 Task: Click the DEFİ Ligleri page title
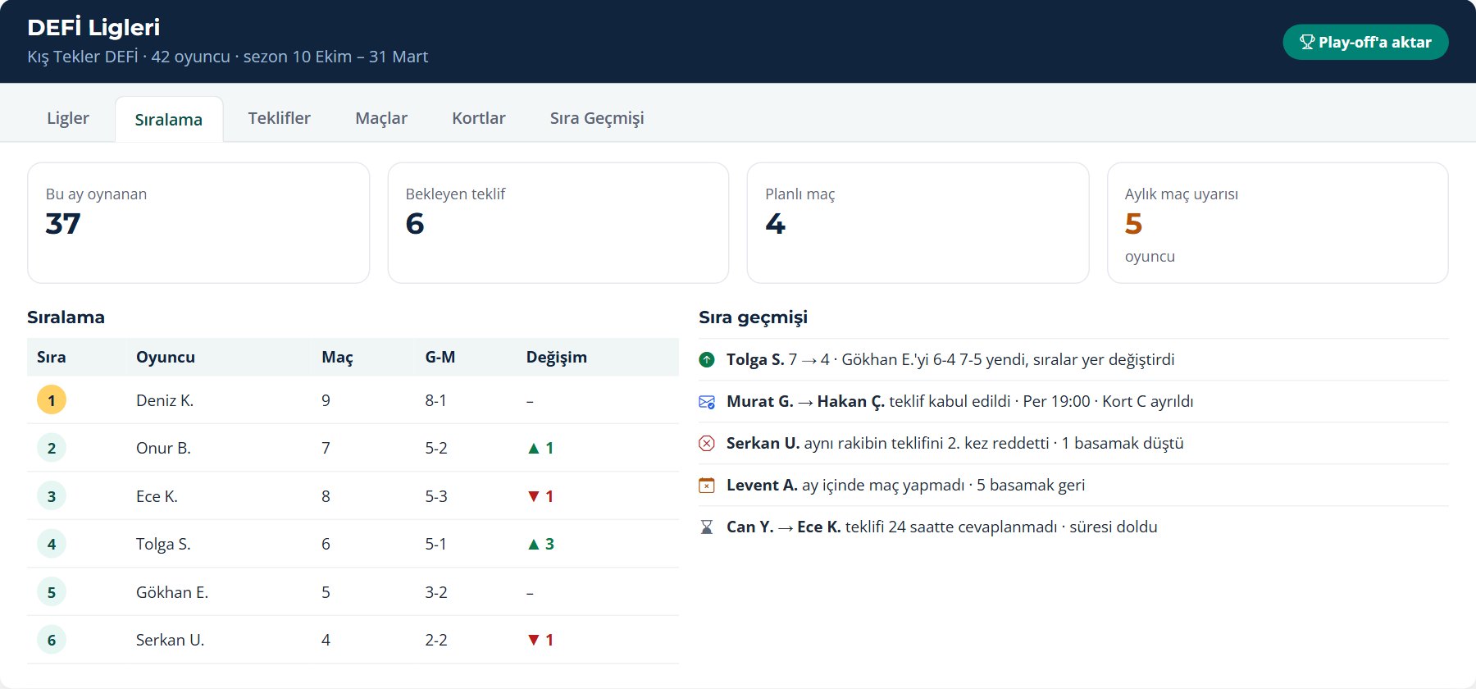tap(93, 27)
